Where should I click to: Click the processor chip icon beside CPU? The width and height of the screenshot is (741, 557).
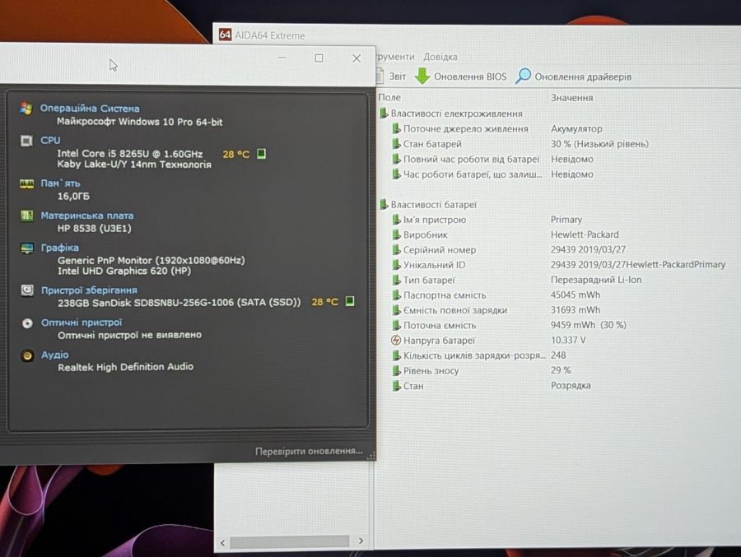[26, 141]
